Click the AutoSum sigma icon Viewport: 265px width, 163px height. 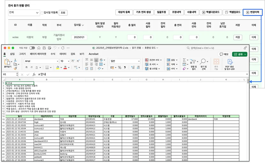[184, 60]
